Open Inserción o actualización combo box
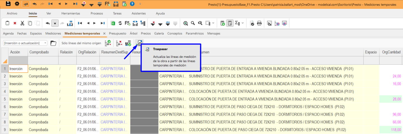The width and height of the screenshot is (403, 134). click(x=25, y=43)
